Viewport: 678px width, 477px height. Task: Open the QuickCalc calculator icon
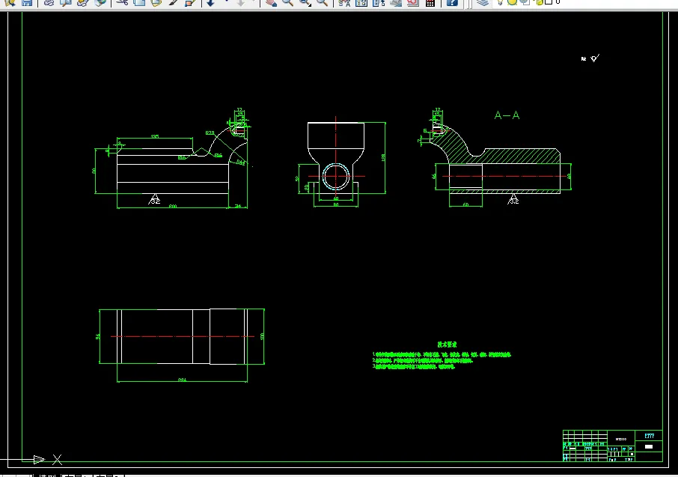click(430, 2)
